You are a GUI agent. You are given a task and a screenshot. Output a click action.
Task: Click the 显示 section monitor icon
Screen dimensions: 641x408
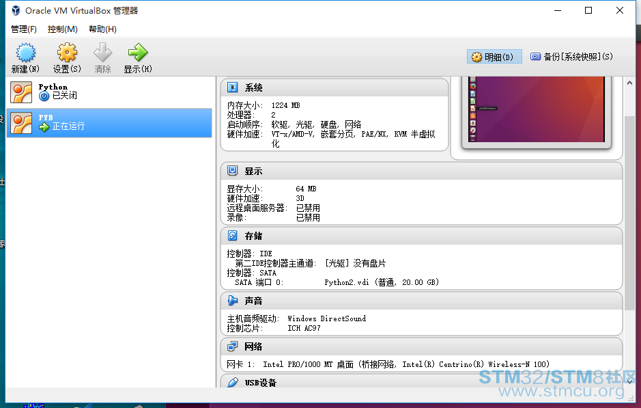[x=233, y=171]
